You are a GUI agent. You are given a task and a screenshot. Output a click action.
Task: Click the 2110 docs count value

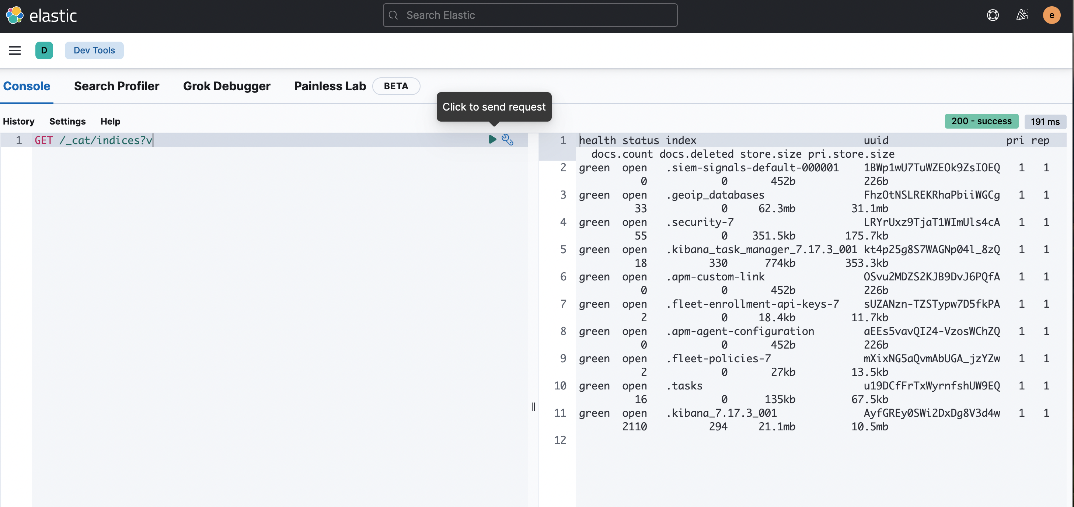coord(635,427)
